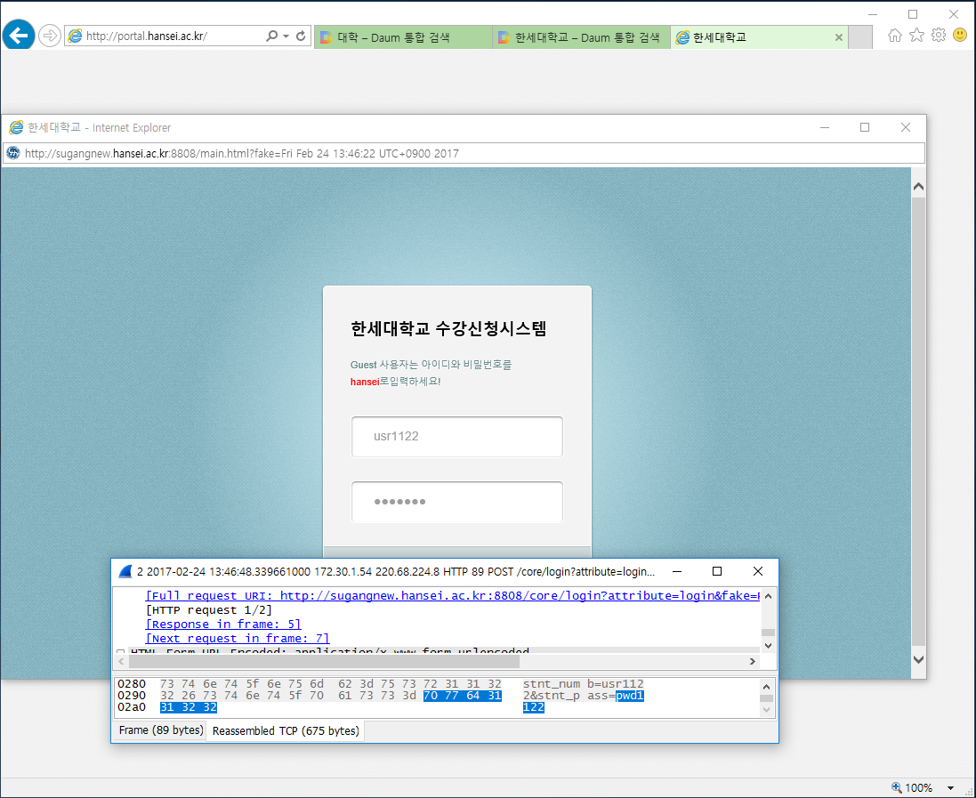
Task: Click the IE forward navigation button
Action: [x=50, y=36]
